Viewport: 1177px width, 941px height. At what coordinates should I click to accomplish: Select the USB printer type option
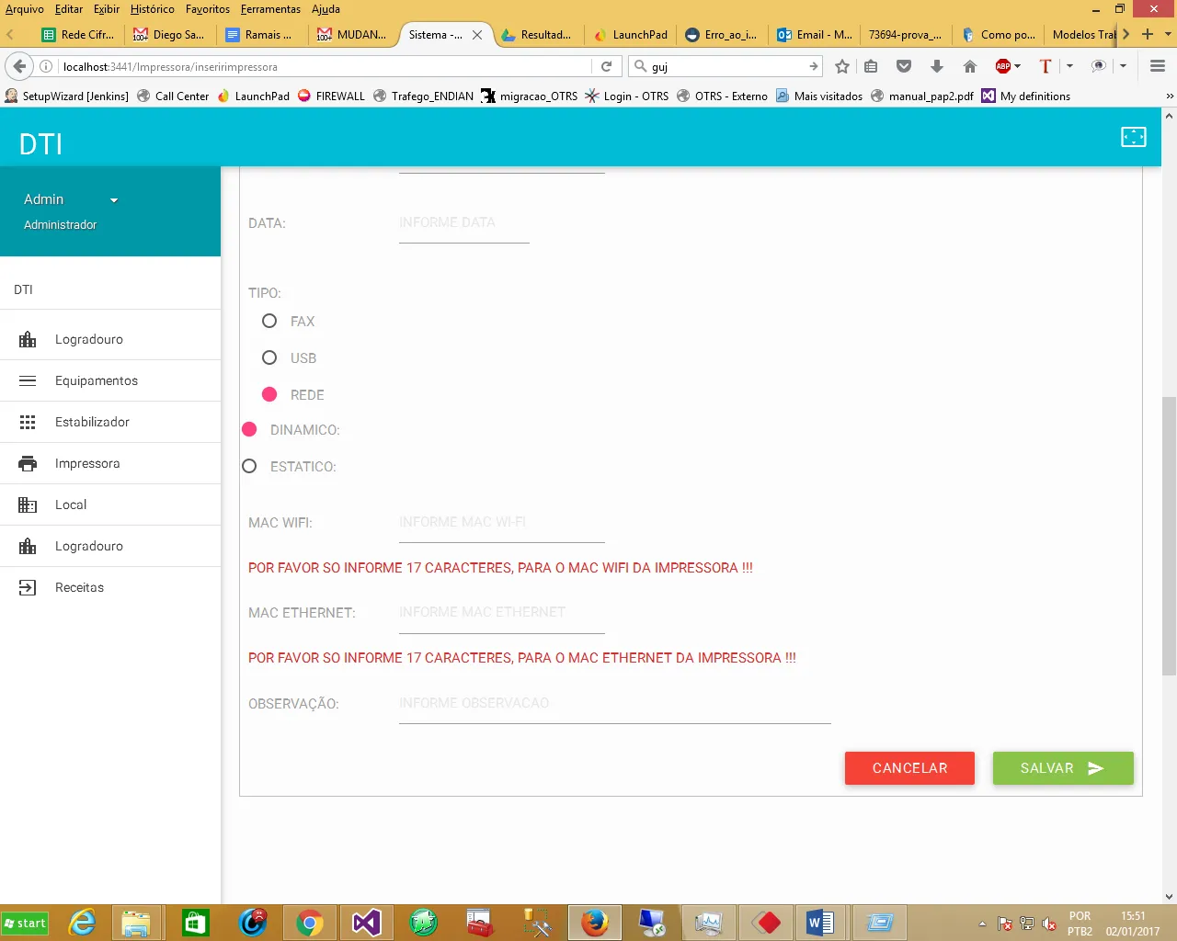coord(269,357)
